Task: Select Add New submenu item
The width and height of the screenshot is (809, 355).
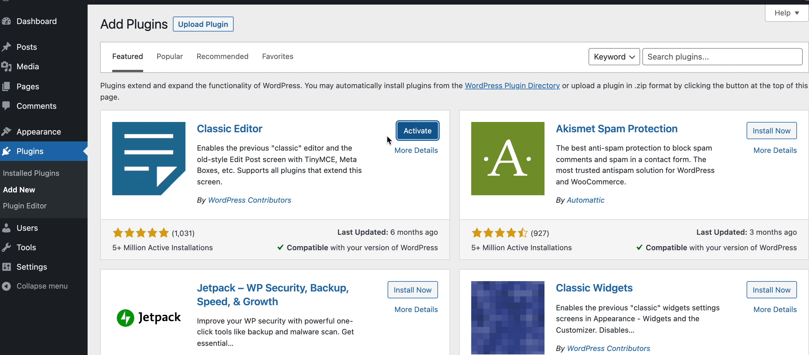Action: 19,190
